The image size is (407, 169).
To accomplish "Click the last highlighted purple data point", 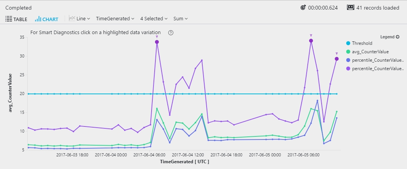I will pyautogui.click(x=337, y=59).
